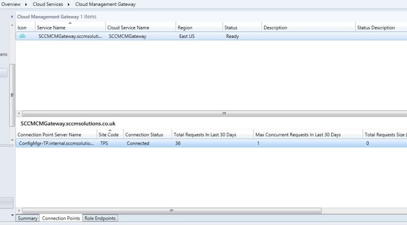Switch to the Role Endpoints tab

coord(100,218)
